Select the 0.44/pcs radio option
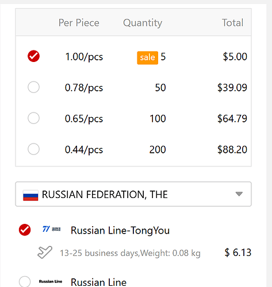Screen dimensions: 272x287 click(33, 149)
